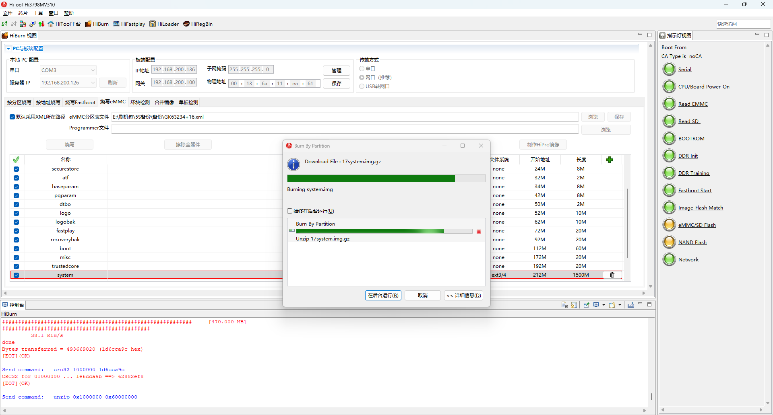Viewport: 773px width, 415px height.
Task: Open the Read EMMC link
Action: tap(693, 104)
